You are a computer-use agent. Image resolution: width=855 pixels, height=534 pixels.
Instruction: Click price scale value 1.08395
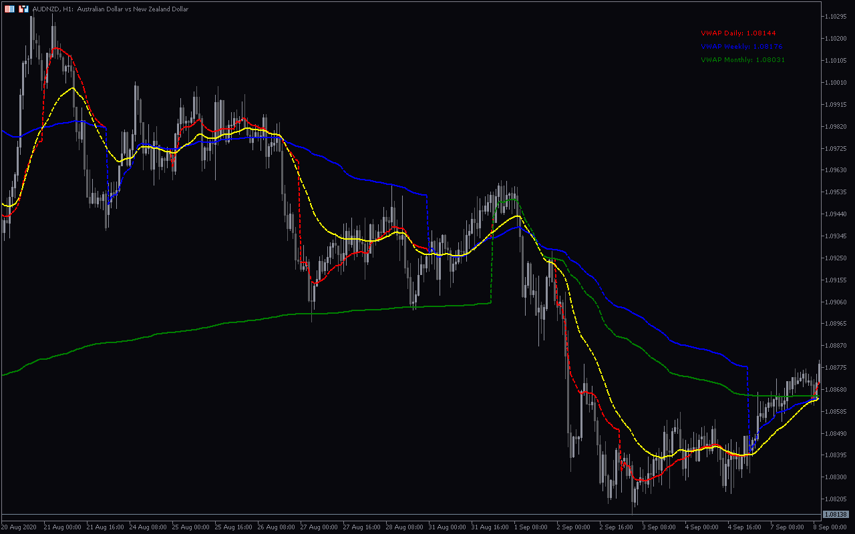[838, 456]
